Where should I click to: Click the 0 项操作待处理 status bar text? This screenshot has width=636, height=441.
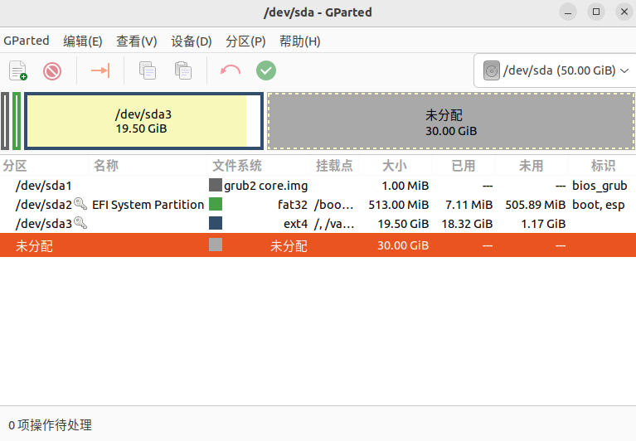[51, 424]
